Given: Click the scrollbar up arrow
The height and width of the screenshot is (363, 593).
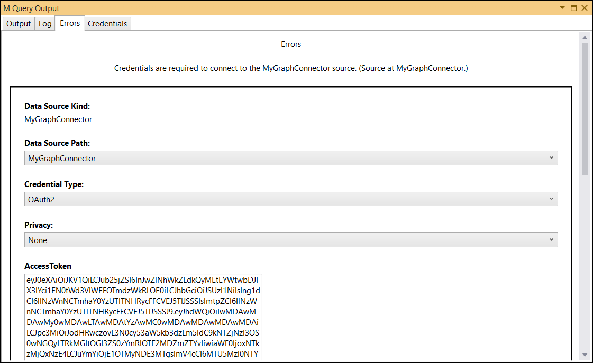Looking at the screenshot, I should coord(585,38).
